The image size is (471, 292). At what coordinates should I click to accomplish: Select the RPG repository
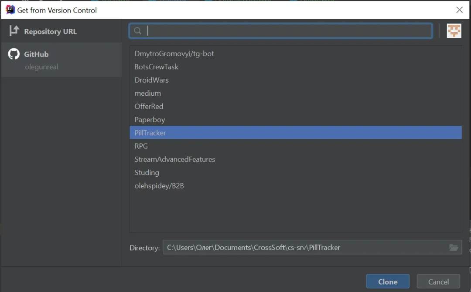point(296,146)
